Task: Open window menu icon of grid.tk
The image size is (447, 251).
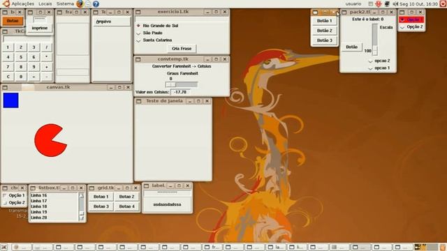Action: point(91,188)
